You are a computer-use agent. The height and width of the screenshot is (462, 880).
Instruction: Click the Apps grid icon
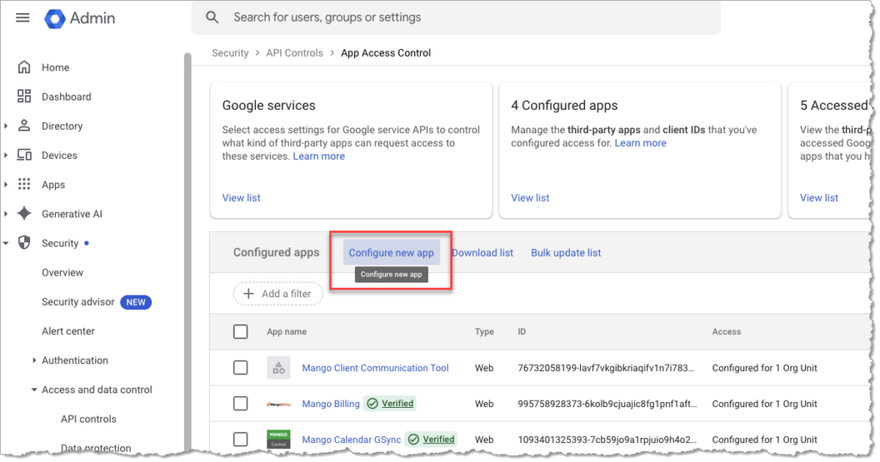24,184
